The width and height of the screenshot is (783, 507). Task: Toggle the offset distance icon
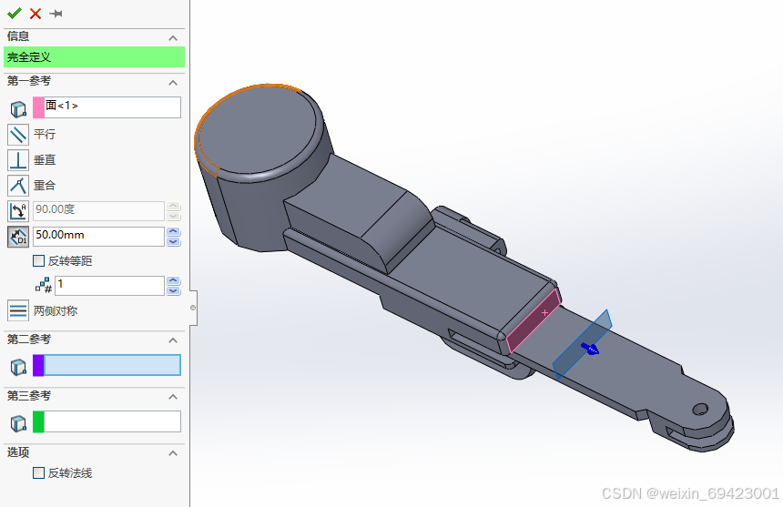tap(18, 237)
